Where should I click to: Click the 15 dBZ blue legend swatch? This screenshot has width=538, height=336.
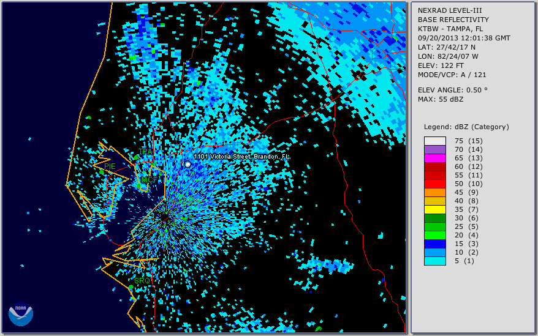coord(434,244)
